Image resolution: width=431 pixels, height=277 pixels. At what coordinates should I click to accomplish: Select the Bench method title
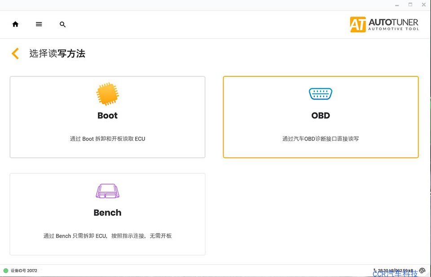pyautogui.click(x=107, y=213)
